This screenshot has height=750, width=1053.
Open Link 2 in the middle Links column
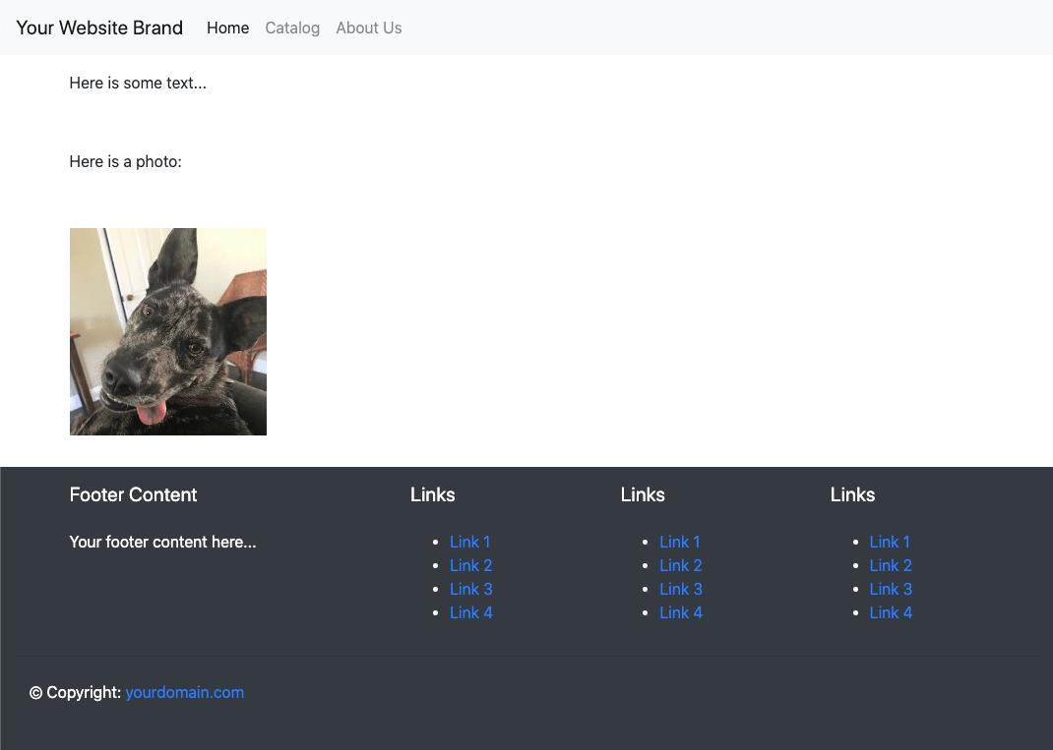tap(680, 565)
